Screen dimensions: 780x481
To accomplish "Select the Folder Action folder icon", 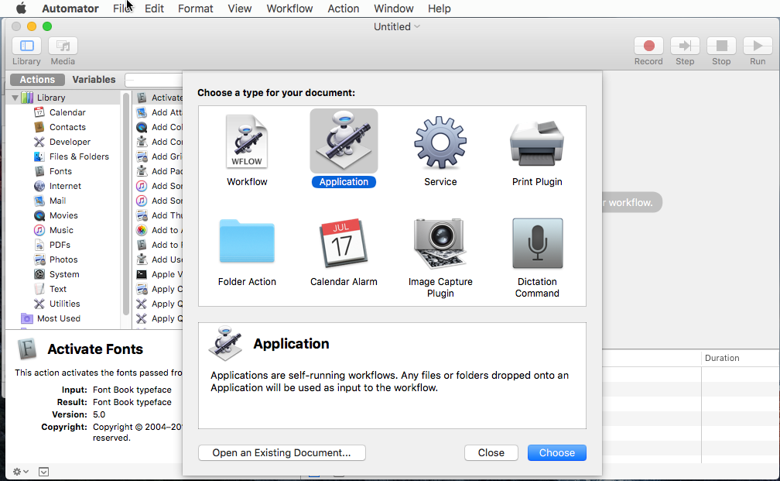I will tap(247, 241).
